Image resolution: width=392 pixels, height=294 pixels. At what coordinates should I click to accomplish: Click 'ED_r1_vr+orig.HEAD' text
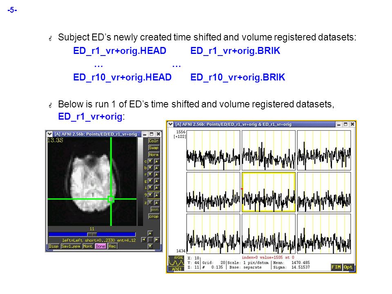120,51
